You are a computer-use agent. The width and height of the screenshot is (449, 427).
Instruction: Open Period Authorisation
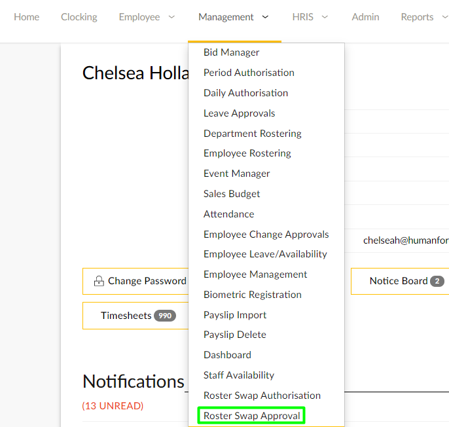pyautogui.click(x=249, y=73)
